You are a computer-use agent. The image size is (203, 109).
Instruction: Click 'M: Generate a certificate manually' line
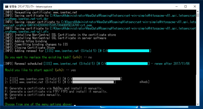pyautogui.click(x=33, y=95)
